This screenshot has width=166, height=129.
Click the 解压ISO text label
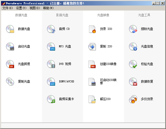(105, 99)
